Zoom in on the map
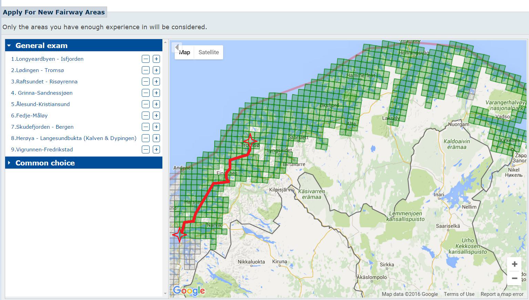 514,264
